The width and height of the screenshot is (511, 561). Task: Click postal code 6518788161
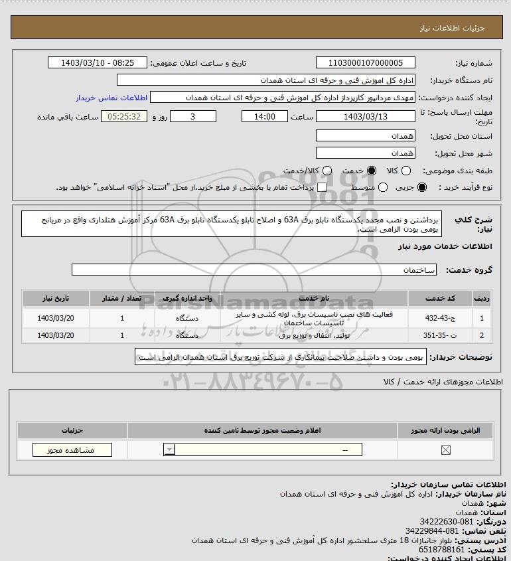coord(441,550)
